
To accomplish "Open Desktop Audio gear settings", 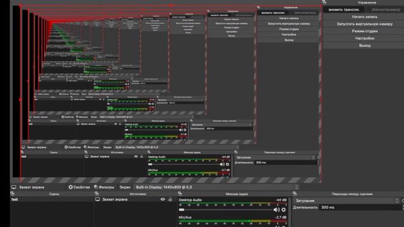I will point(283,210).
